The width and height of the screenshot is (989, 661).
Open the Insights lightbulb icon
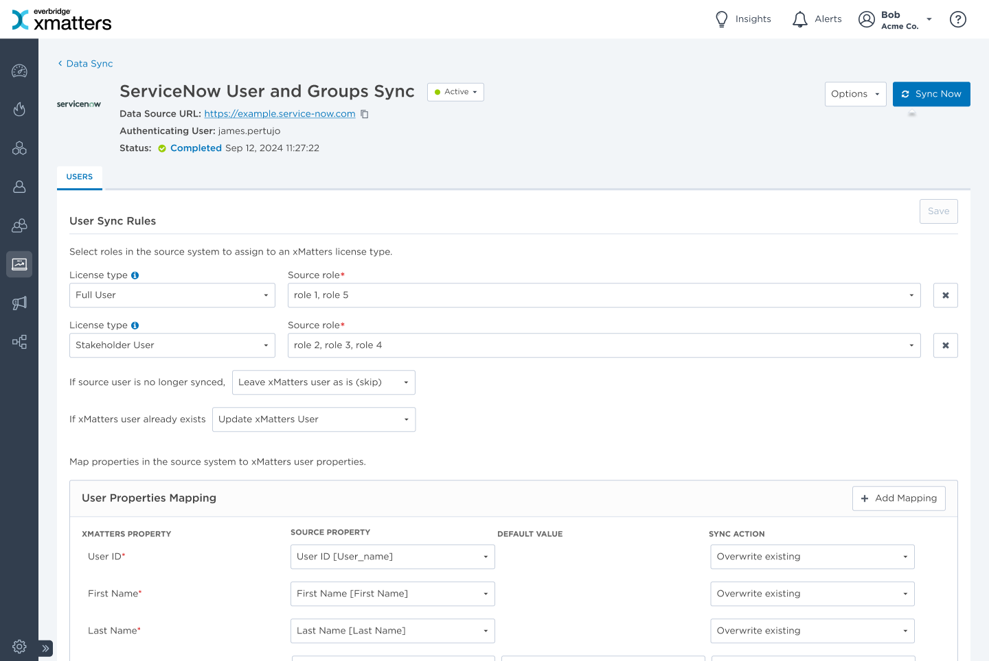721,19
